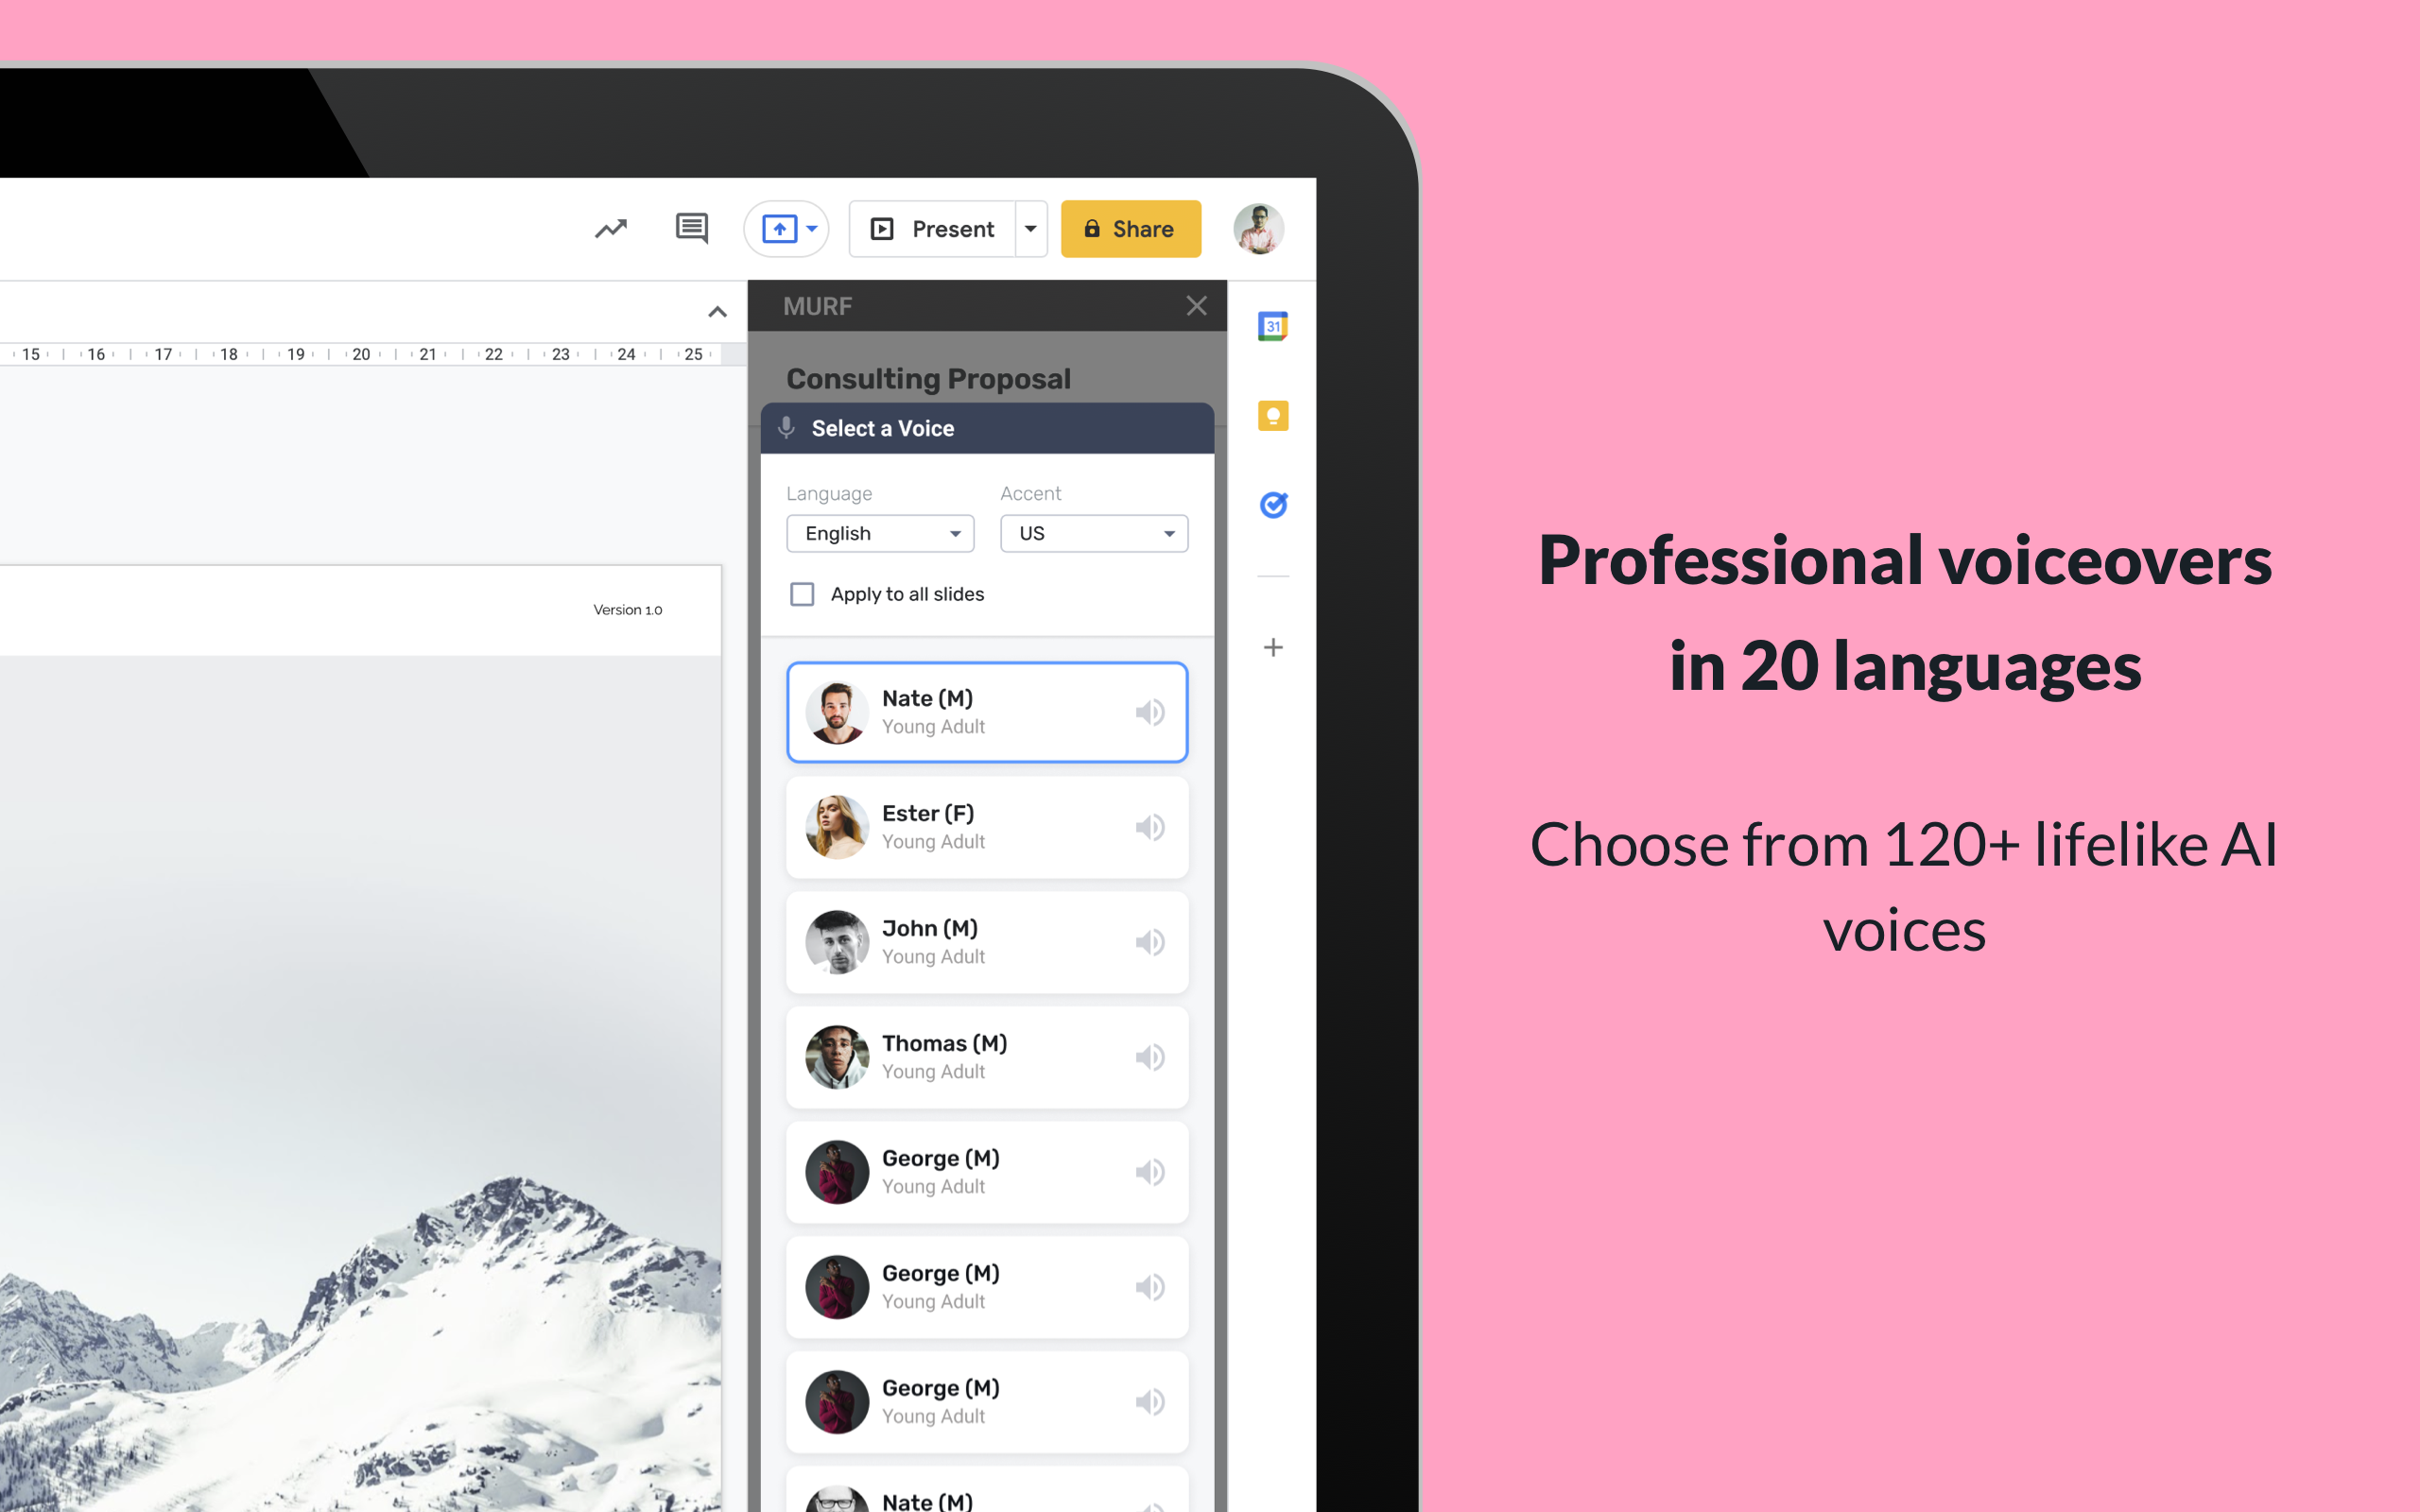Open the MURF panel title menu
The width and height of the screenshot is (2420, 1512).
click(x=819, y=305)
